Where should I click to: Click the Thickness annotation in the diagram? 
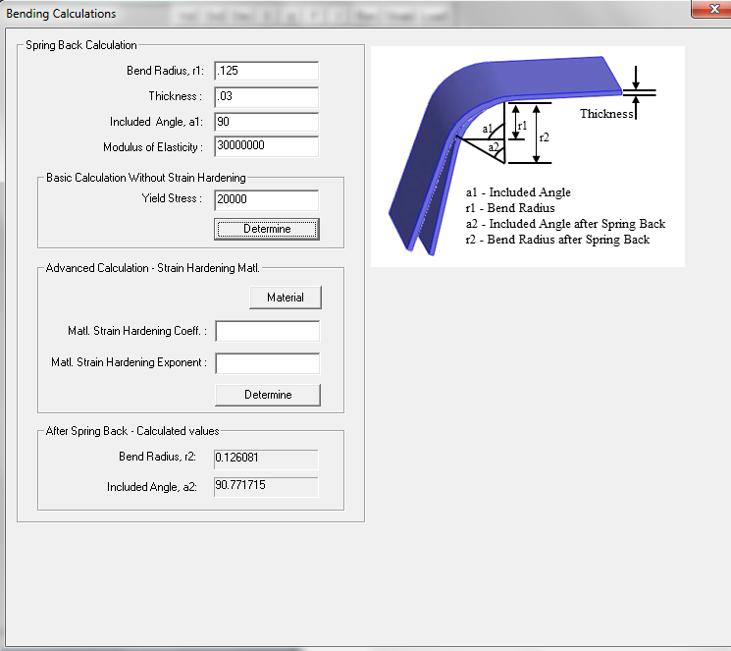click(606, 114)
